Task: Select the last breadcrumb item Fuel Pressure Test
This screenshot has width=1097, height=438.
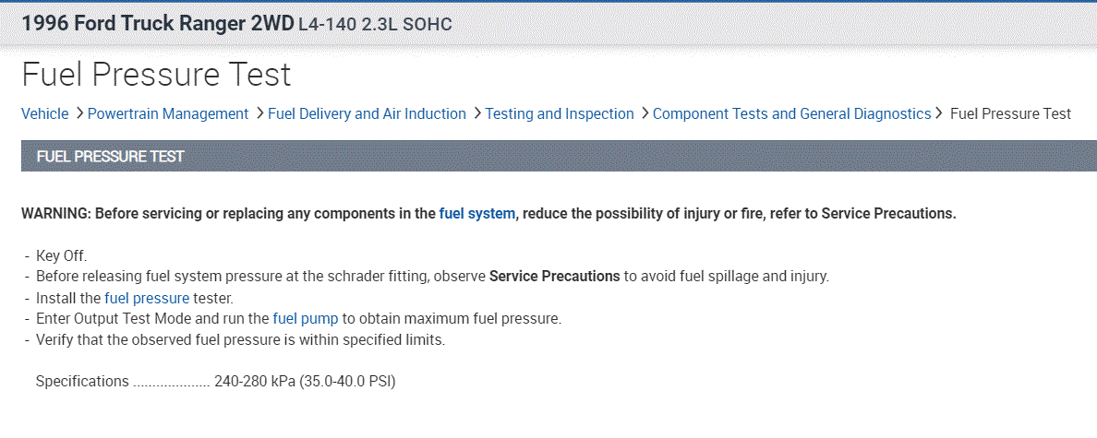Action: pos(1010,113)
